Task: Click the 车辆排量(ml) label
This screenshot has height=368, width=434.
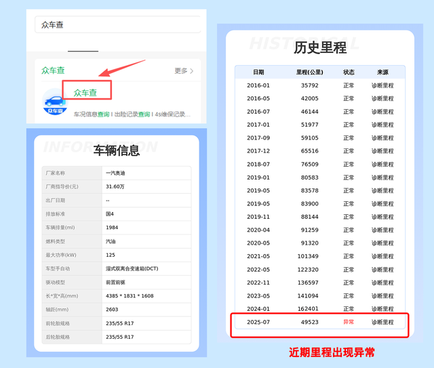Action: 60,228
